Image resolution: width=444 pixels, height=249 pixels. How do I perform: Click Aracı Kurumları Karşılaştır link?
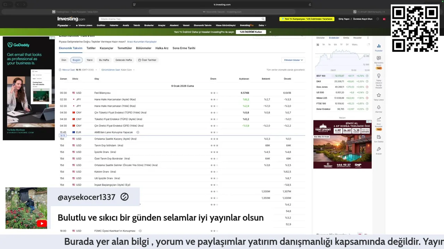pos(142,41)
